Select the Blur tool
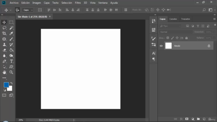217x122 pixels. pos(4,56)
